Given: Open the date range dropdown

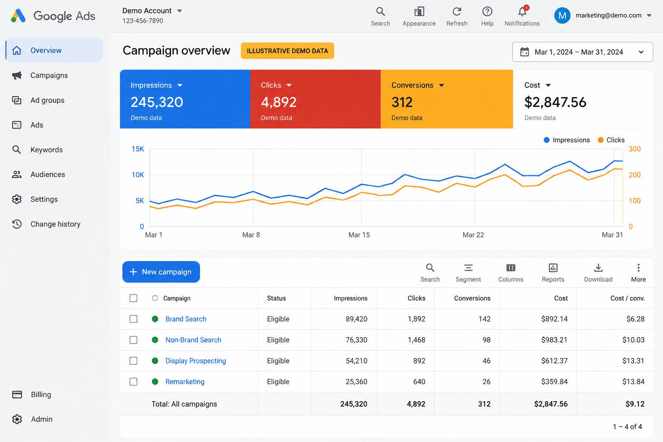Looking at the screenshot, I should pos(583,52).
